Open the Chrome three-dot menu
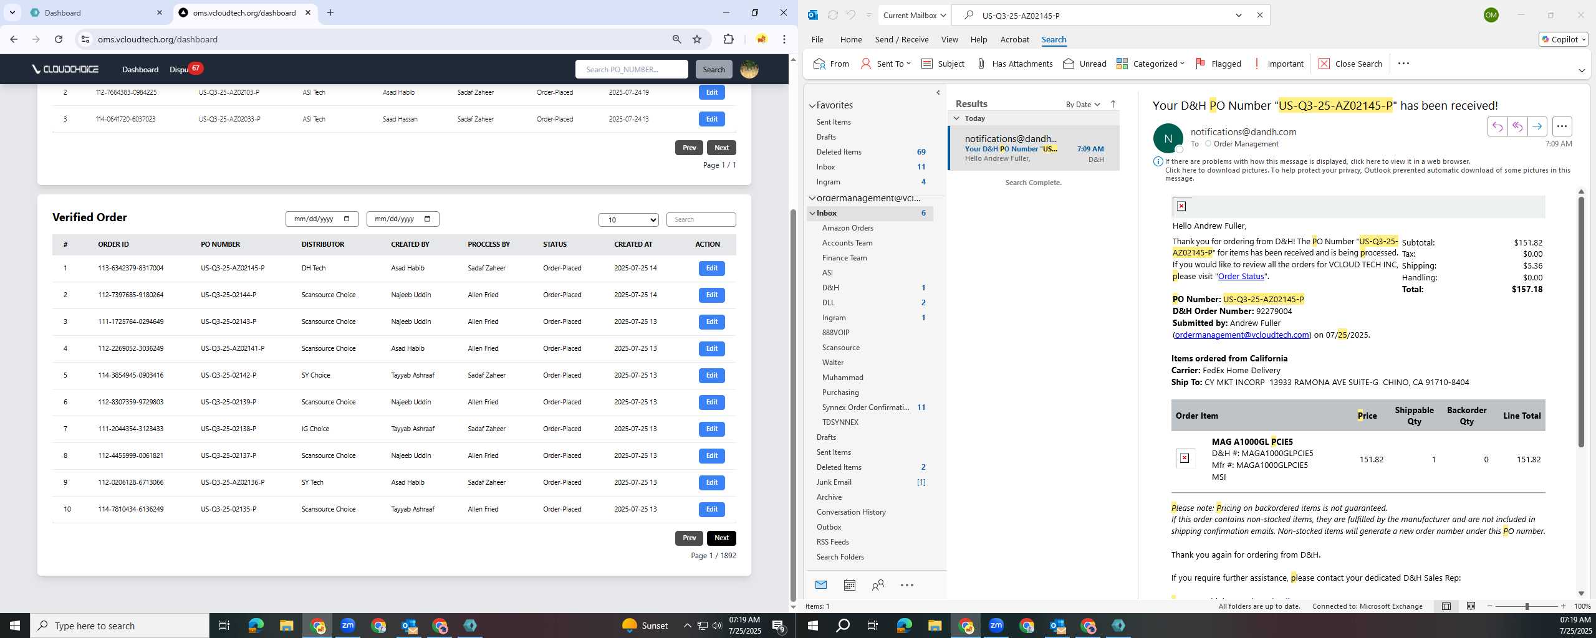1596x638 pixels. [x=784, y=39]
